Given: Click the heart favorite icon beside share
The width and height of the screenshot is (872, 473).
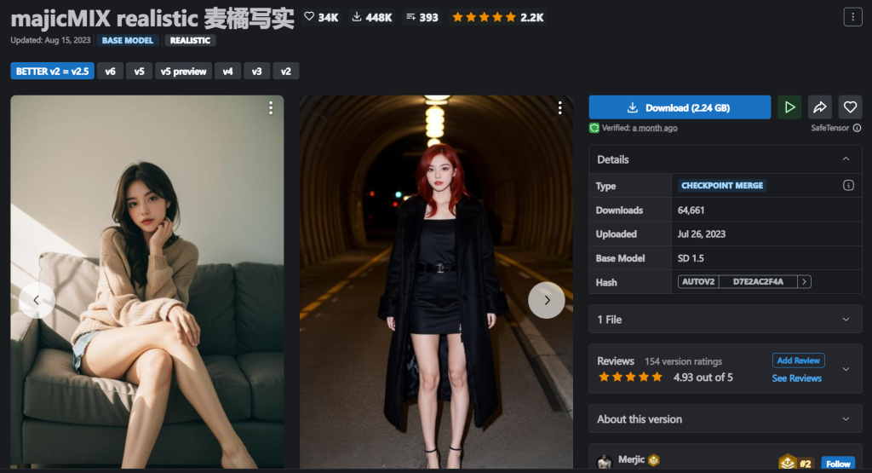Looking at the screenshot, I should coord(850,107).
